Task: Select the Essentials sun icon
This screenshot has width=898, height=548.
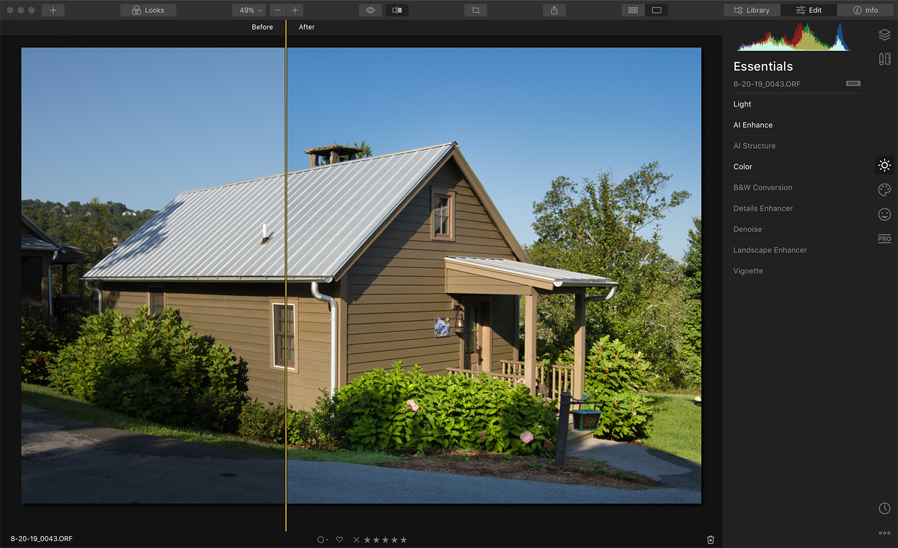Action: 885,165
